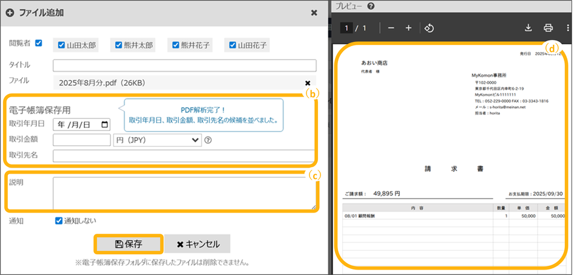Uncheck viewer 熊井花子
585x275 pixels.
point(175,45)
